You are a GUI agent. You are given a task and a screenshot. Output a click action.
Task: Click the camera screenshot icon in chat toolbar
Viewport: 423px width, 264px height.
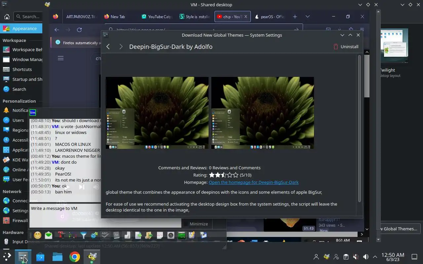pos(171,235)
